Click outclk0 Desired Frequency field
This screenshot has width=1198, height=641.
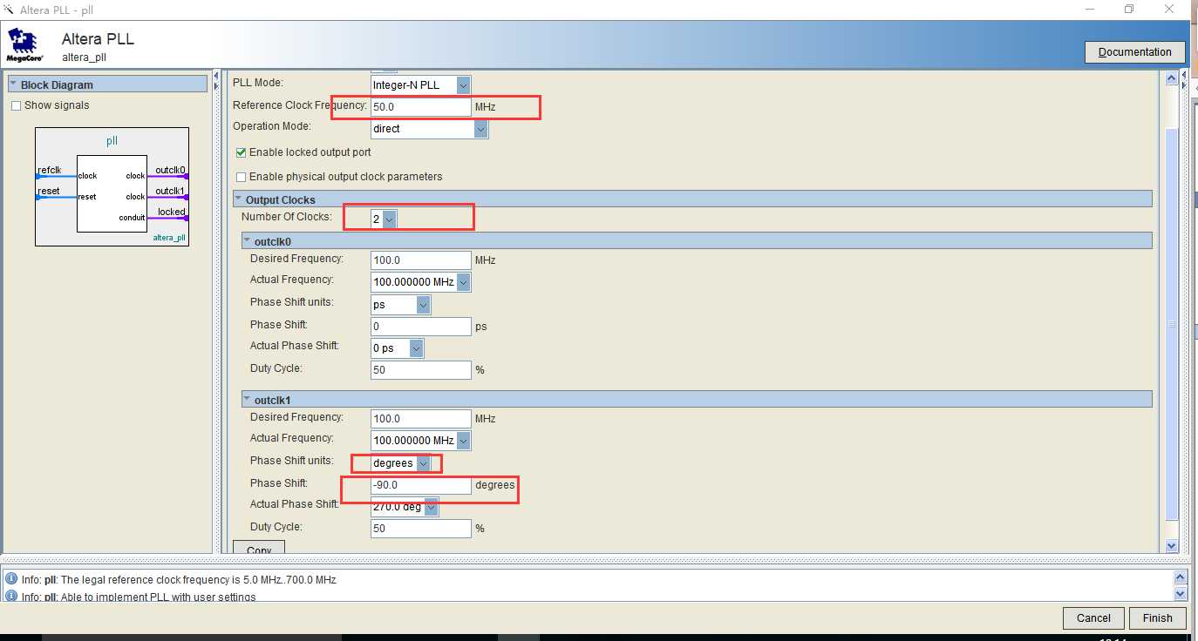421,260
